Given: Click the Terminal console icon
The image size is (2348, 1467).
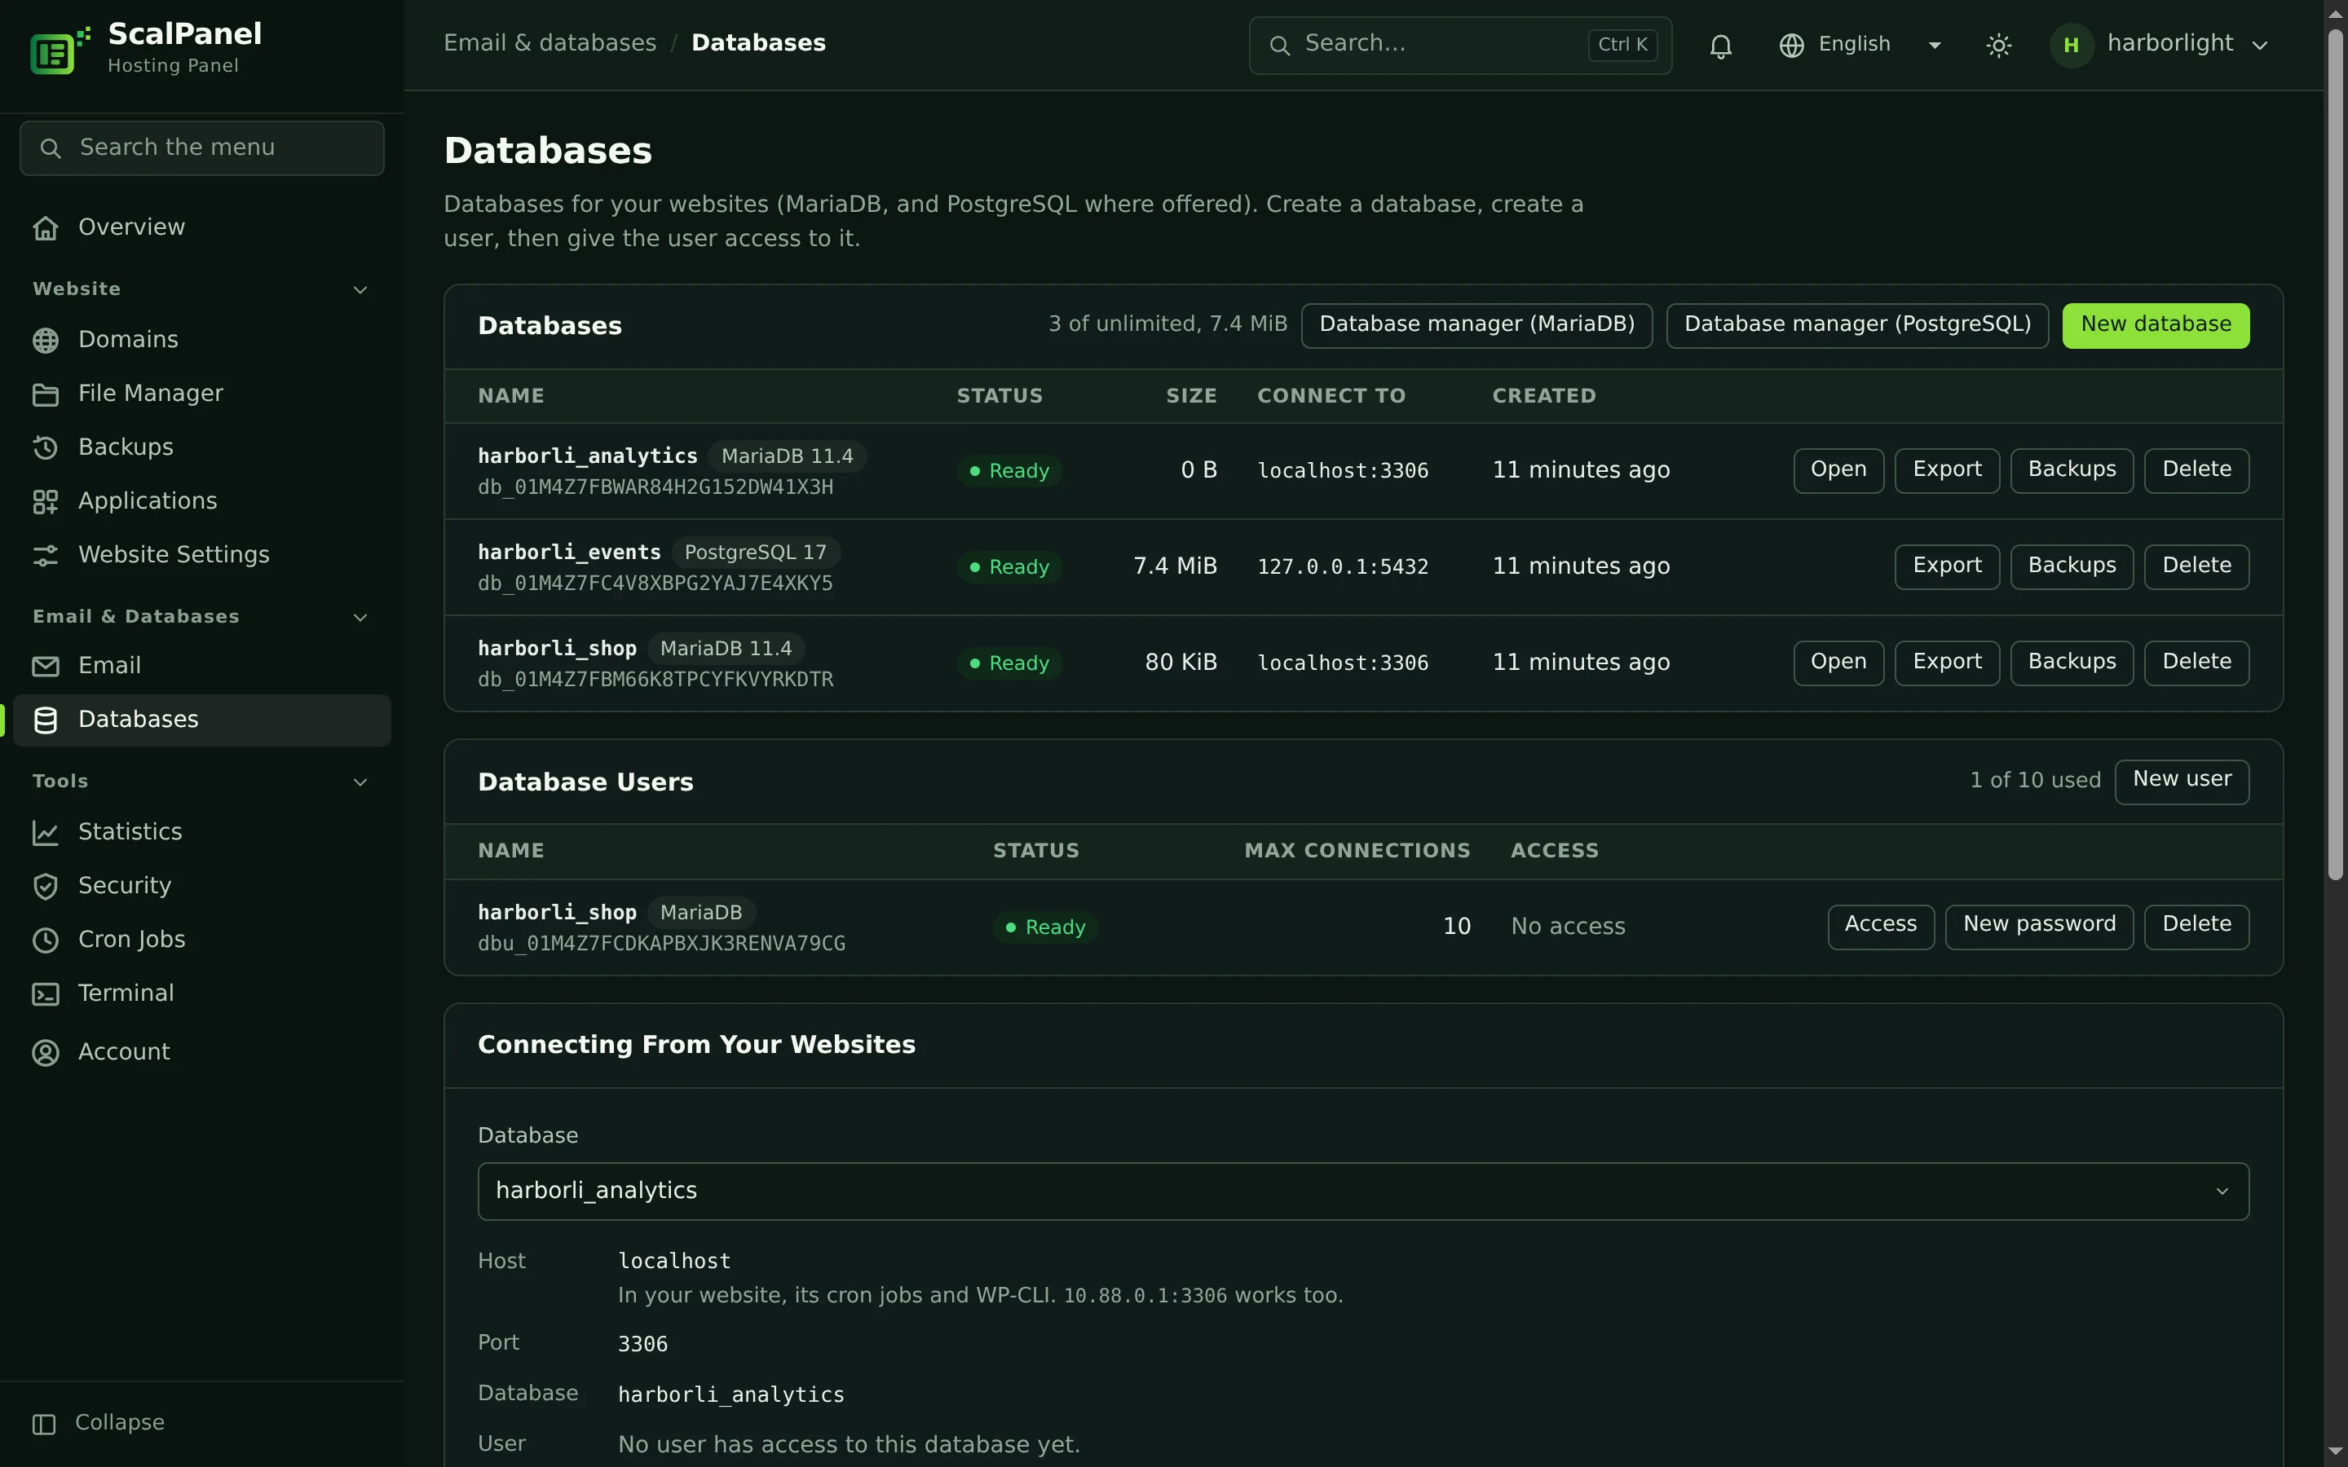Looking at the screenshot, I should tap(46, 993).
